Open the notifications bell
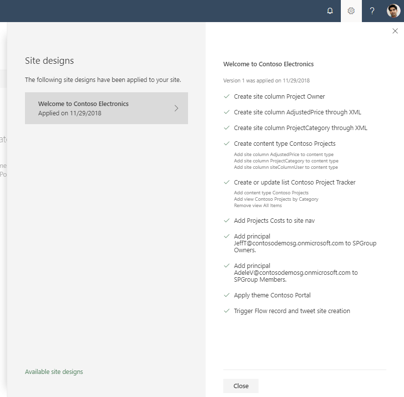 point(330,11)
